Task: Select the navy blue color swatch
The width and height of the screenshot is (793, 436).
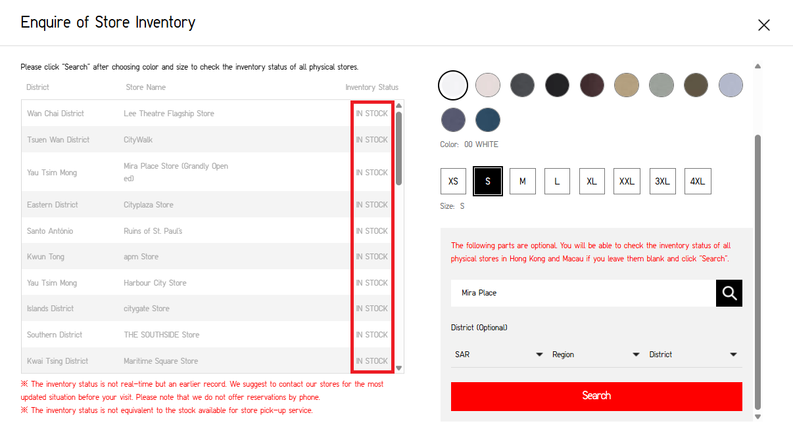Action: pos(487,120)
